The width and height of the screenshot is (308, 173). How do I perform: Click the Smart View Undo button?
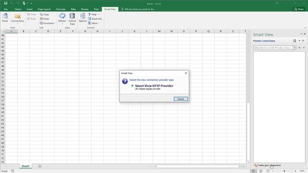tap(32, 14)
